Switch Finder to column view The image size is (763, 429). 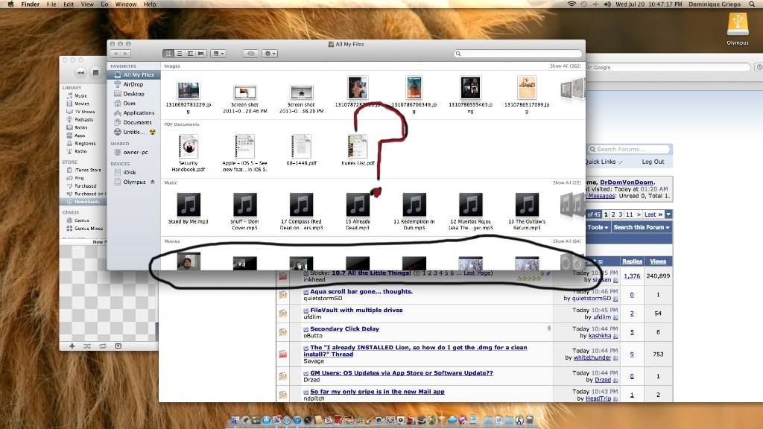[190, 54]
